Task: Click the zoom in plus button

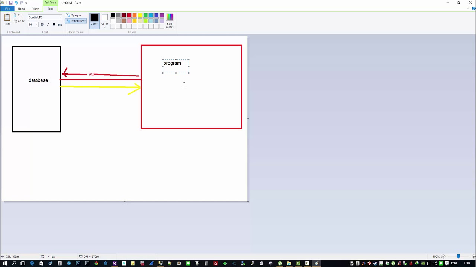Action: pyautogui.click(x=473, y=257)
